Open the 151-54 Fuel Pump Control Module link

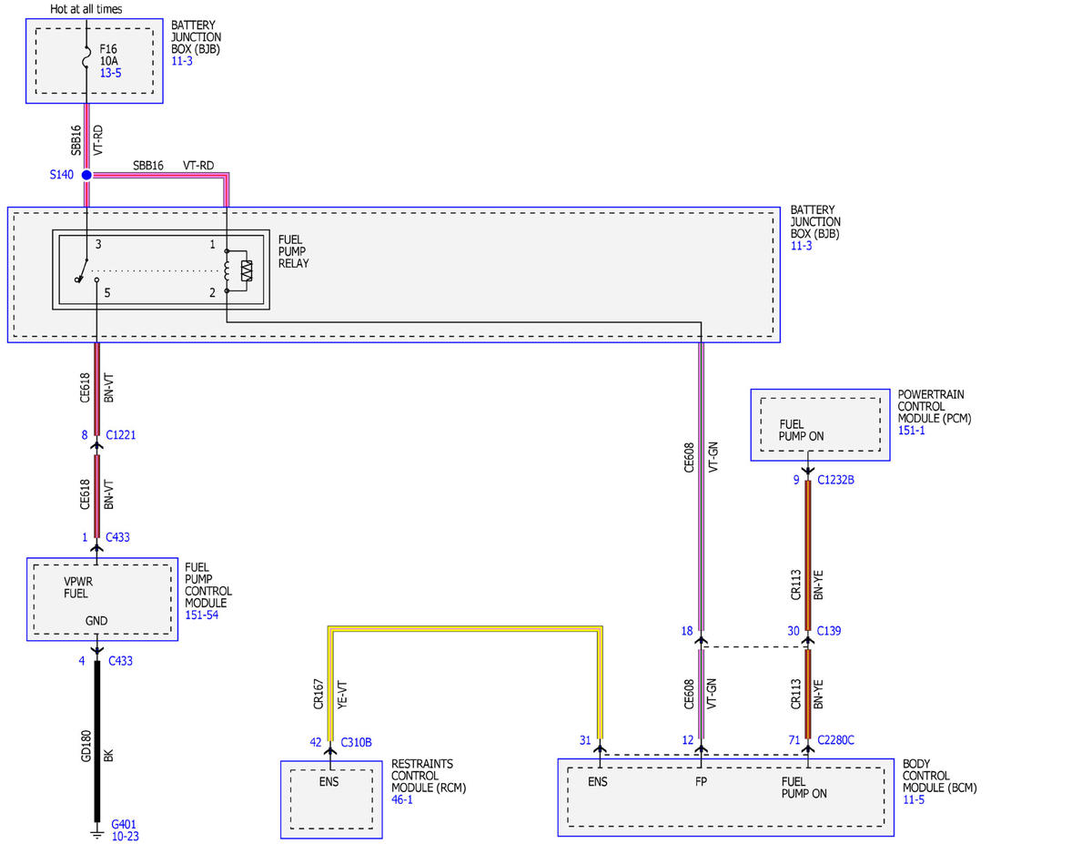pyautogui.click(x=201, y=615)
